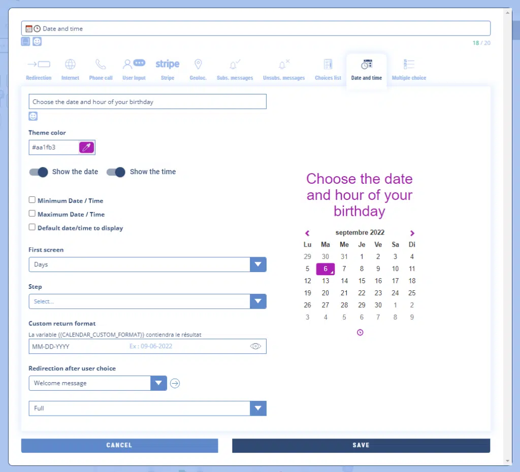
Task: Click the Phone call icon
Action: (101, 64)
